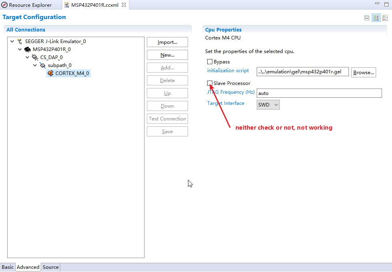Viewport: 392px width, 272px height.
Task: Click the MSP432P401R_0 chip icon
Action: [28, 49]
